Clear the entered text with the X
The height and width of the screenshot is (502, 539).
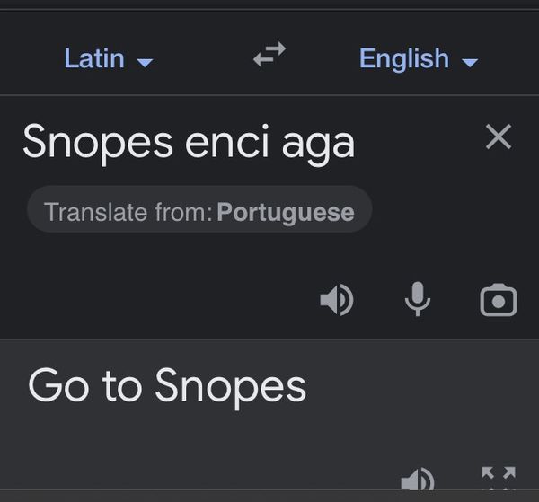(x=499, y=137)
